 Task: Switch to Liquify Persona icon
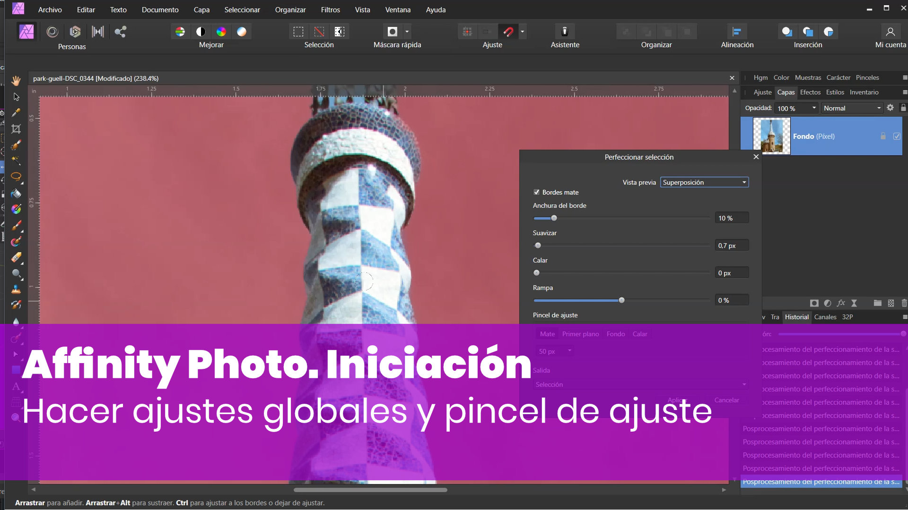point(52,32)
